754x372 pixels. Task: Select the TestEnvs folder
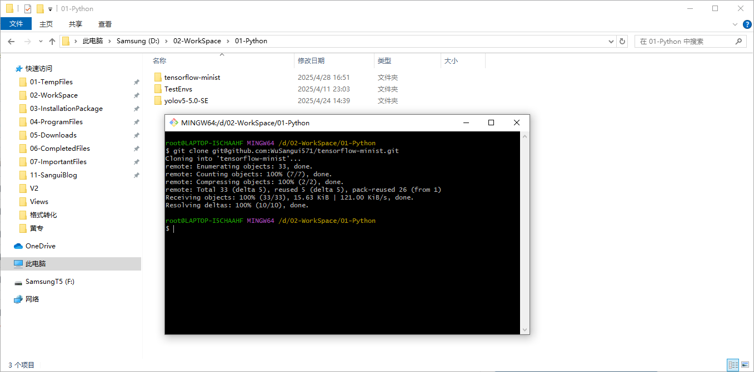tap(178, 89)
